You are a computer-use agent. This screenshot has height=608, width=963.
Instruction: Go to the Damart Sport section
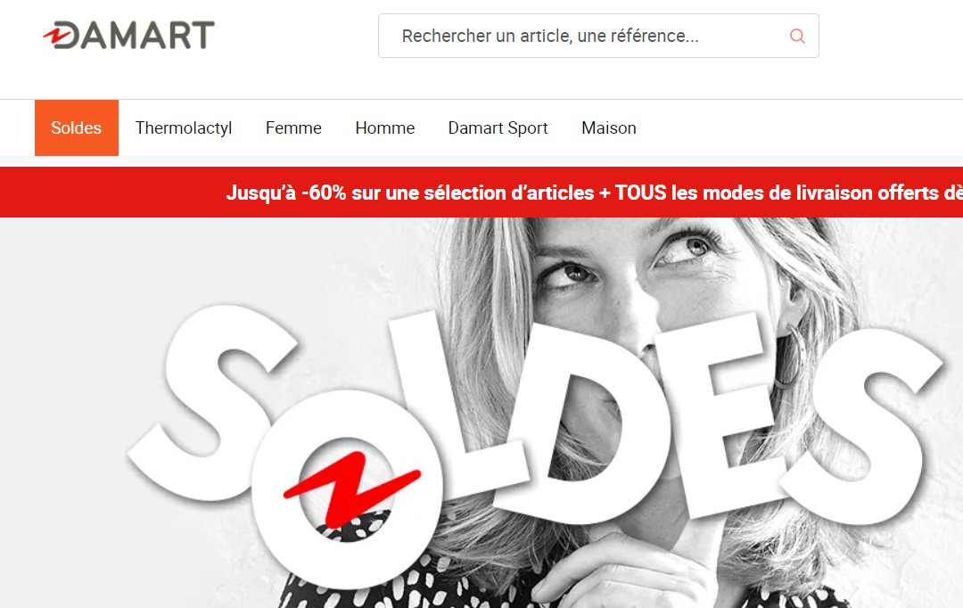(498, 127)
